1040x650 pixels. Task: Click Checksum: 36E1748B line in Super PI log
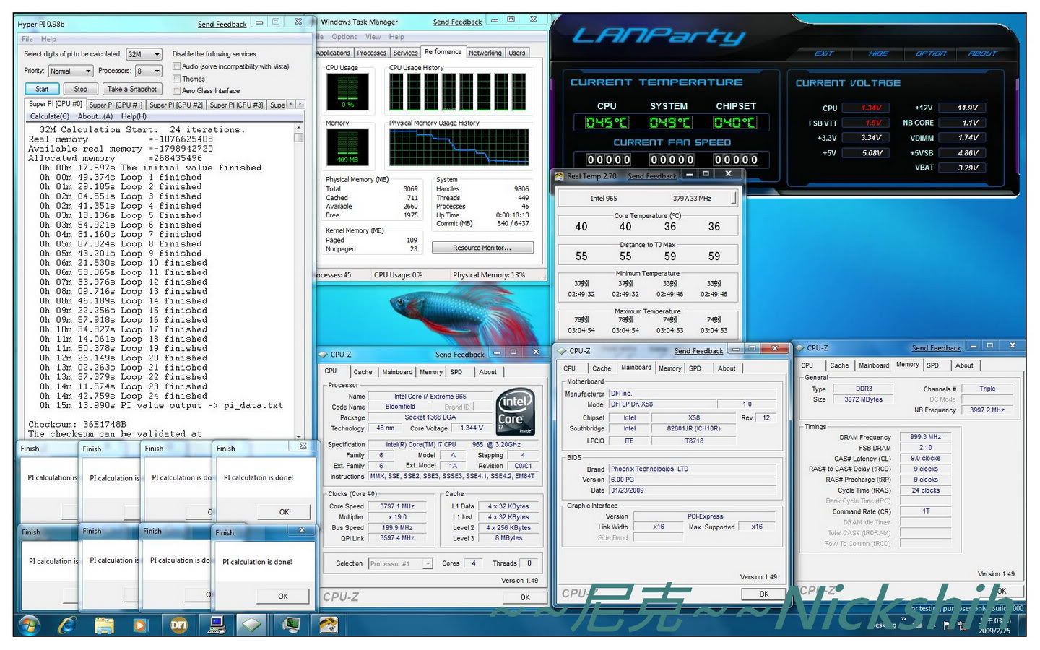[77, 425]
